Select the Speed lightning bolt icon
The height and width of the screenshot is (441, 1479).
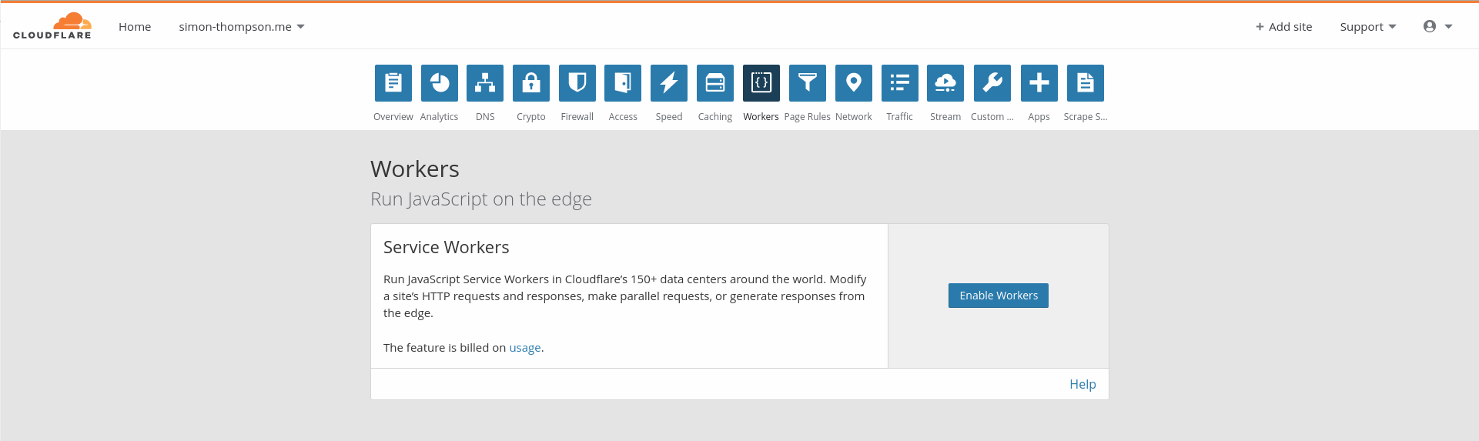[x=669, y=83]
